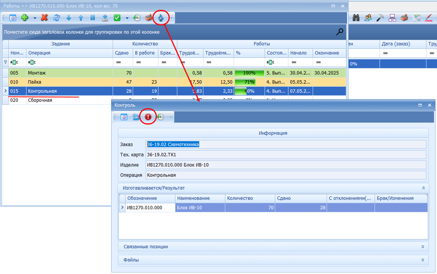
Task: Sort by the Окончание column header
Action: coord(329,53)
